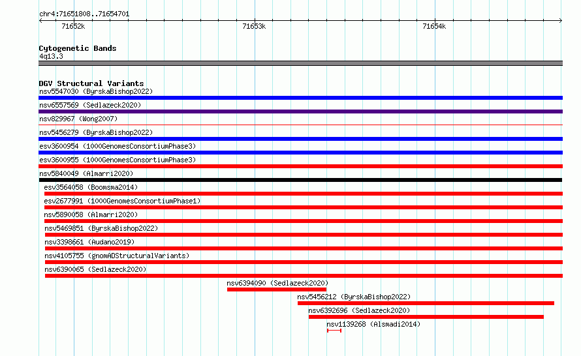Open nsv5456212 (ByrskaBishop2022) label
Viewport: 581px width, 356px height.
[354, 297]
